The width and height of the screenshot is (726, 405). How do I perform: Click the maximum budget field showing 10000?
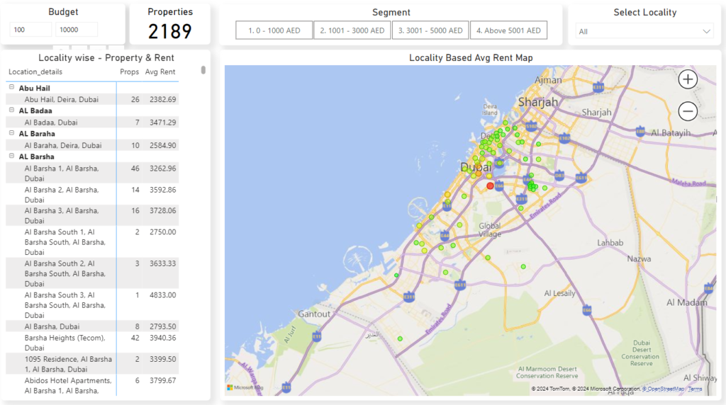77,30
